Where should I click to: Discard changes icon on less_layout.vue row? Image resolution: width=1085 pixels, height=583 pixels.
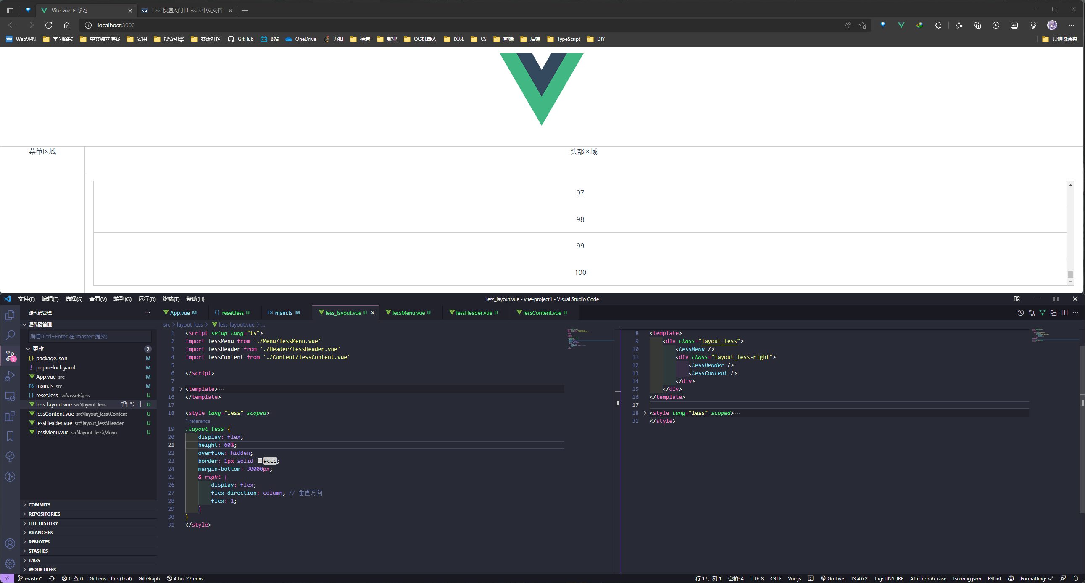point(132,404)
